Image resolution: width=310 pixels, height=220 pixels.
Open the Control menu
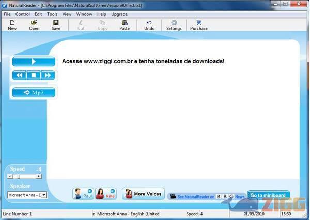23,14
